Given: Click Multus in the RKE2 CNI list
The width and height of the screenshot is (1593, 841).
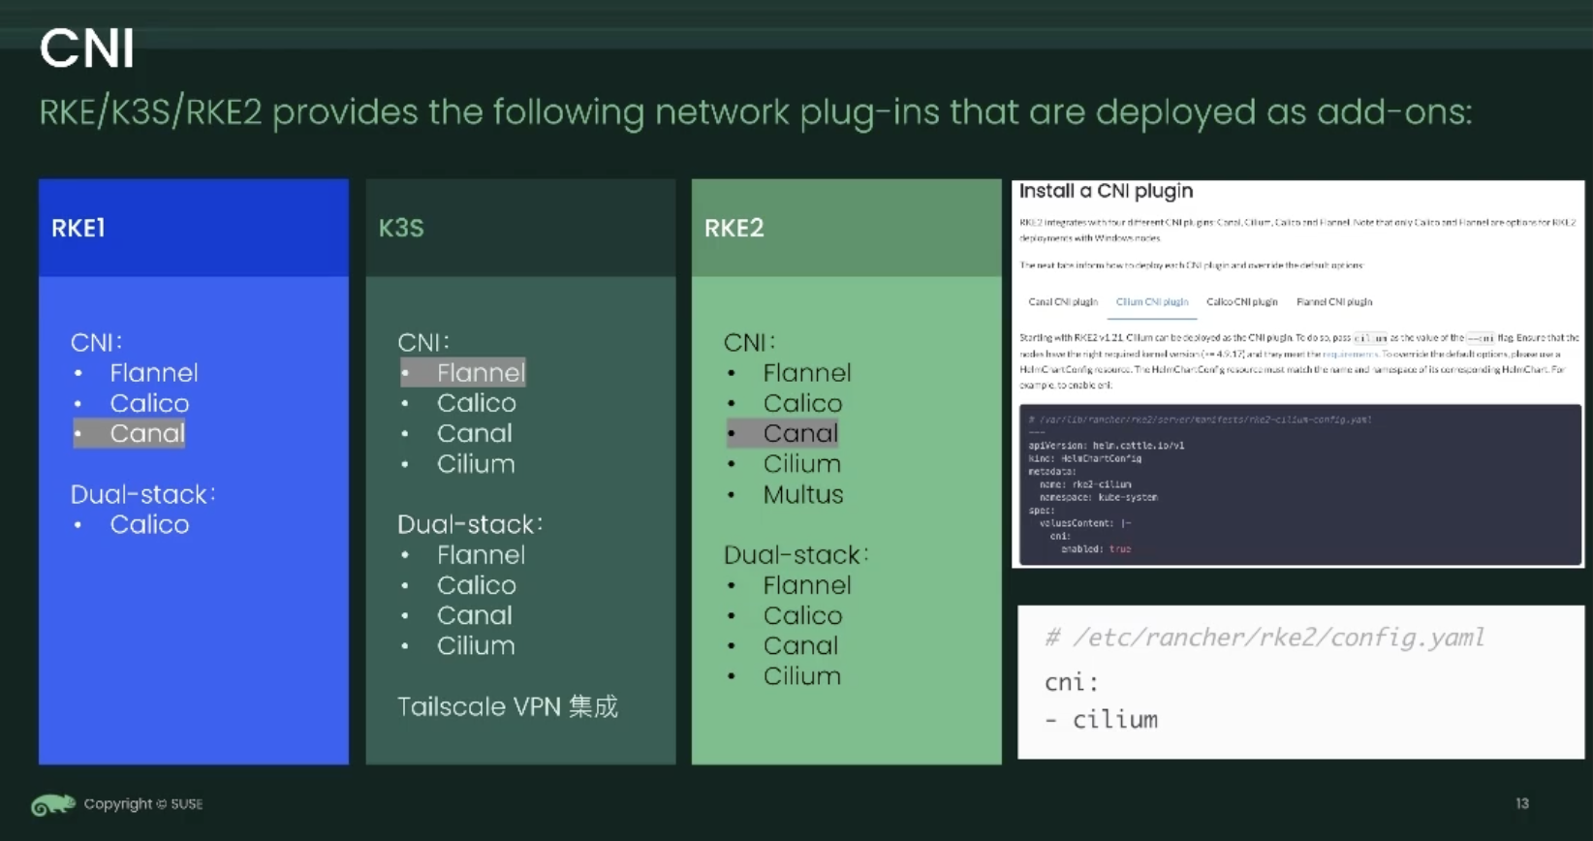Looking at the screenshot, I should click(802, 494).
